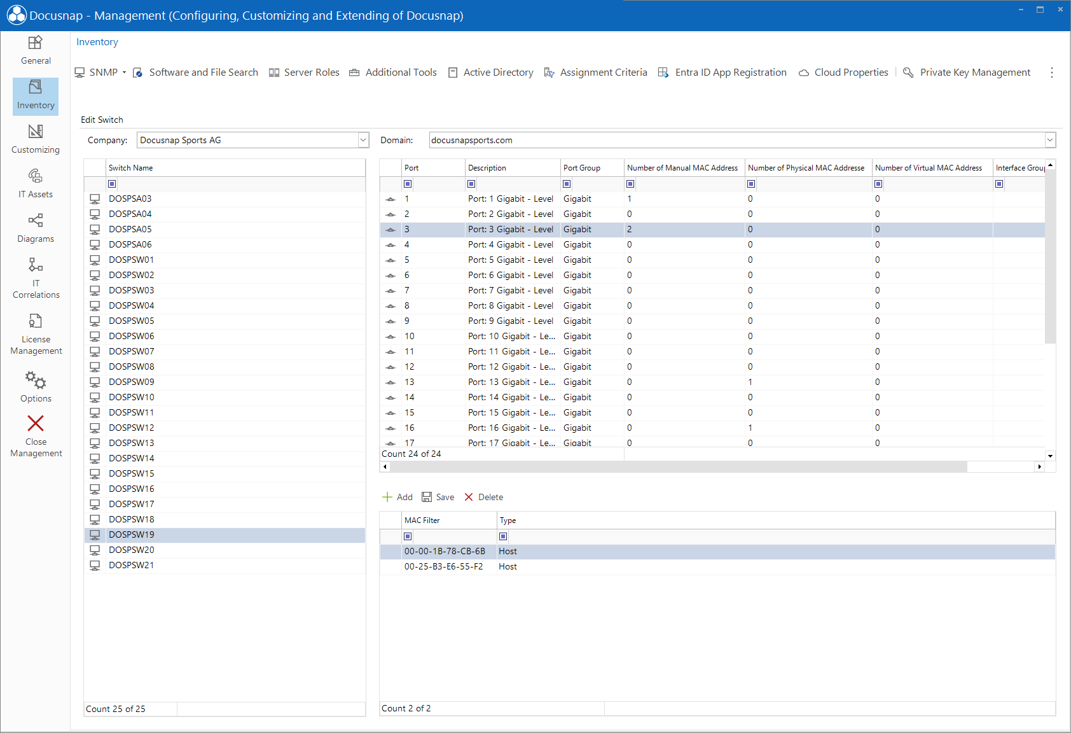
Task: Open Diagrams sidebar section
Action: click(36, 228)
